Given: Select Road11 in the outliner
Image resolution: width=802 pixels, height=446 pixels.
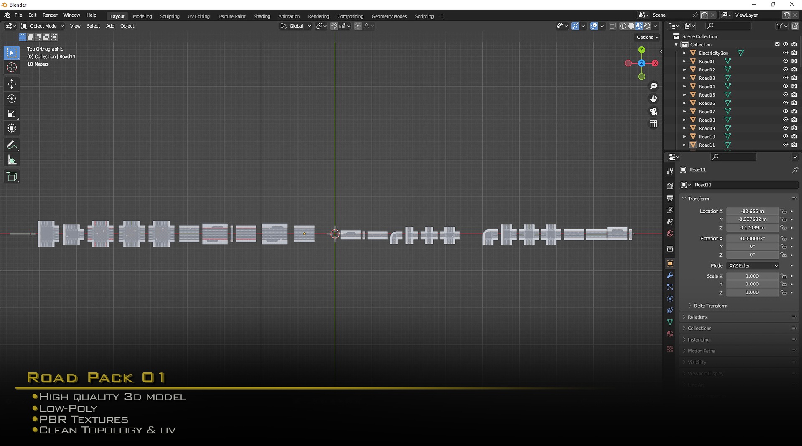Looking at the screenshot, I should (707, 145).
